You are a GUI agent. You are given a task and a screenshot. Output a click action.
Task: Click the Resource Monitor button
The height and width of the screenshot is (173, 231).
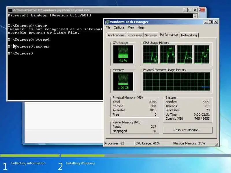[x=187, y=130]
